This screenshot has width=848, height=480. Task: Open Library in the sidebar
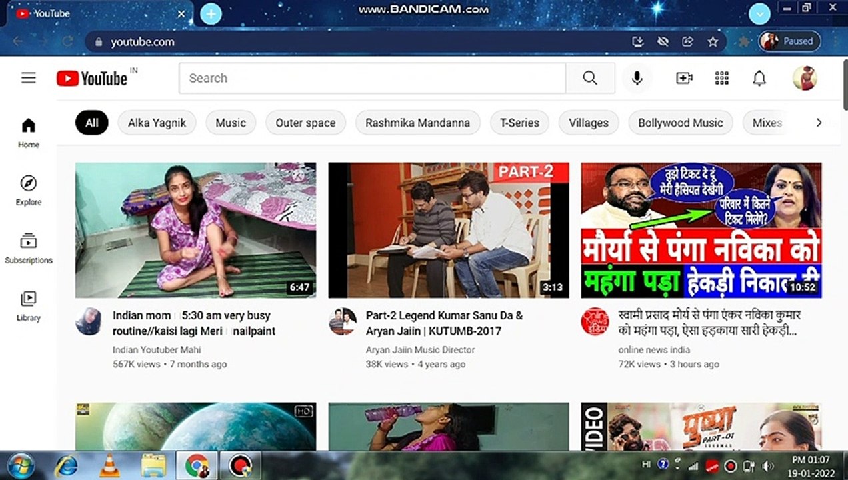tap(29, 306)
